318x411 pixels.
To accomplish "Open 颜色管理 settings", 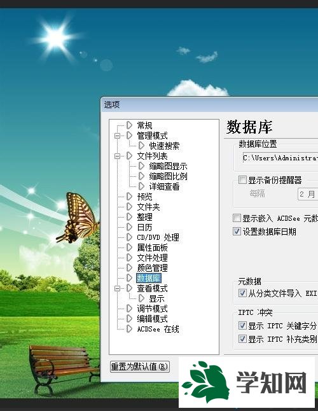I will tap(152, 268).
